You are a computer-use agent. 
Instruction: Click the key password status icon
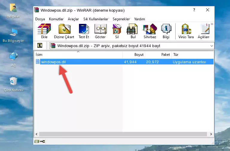(x=42, y=141)
